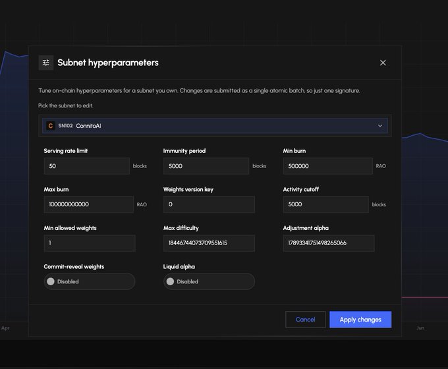The height and width of the screenshot is (369, 448).
Task: Edit the Immunity period field
Action: pyautogui.click(x=206, y=166)
